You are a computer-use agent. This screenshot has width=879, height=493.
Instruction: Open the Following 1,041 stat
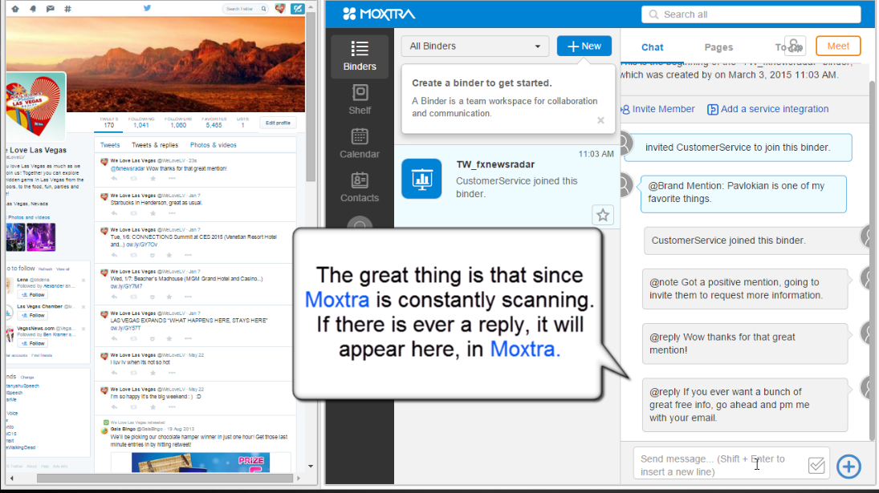coord(141,123)
